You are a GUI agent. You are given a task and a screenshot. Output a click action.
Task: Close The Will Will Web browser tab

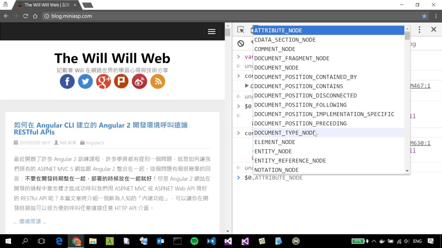[x=75, y=5]
